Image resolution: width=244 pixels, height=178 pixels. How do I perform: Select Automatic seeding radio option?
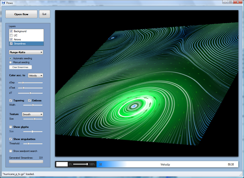[x=11, y=59]
